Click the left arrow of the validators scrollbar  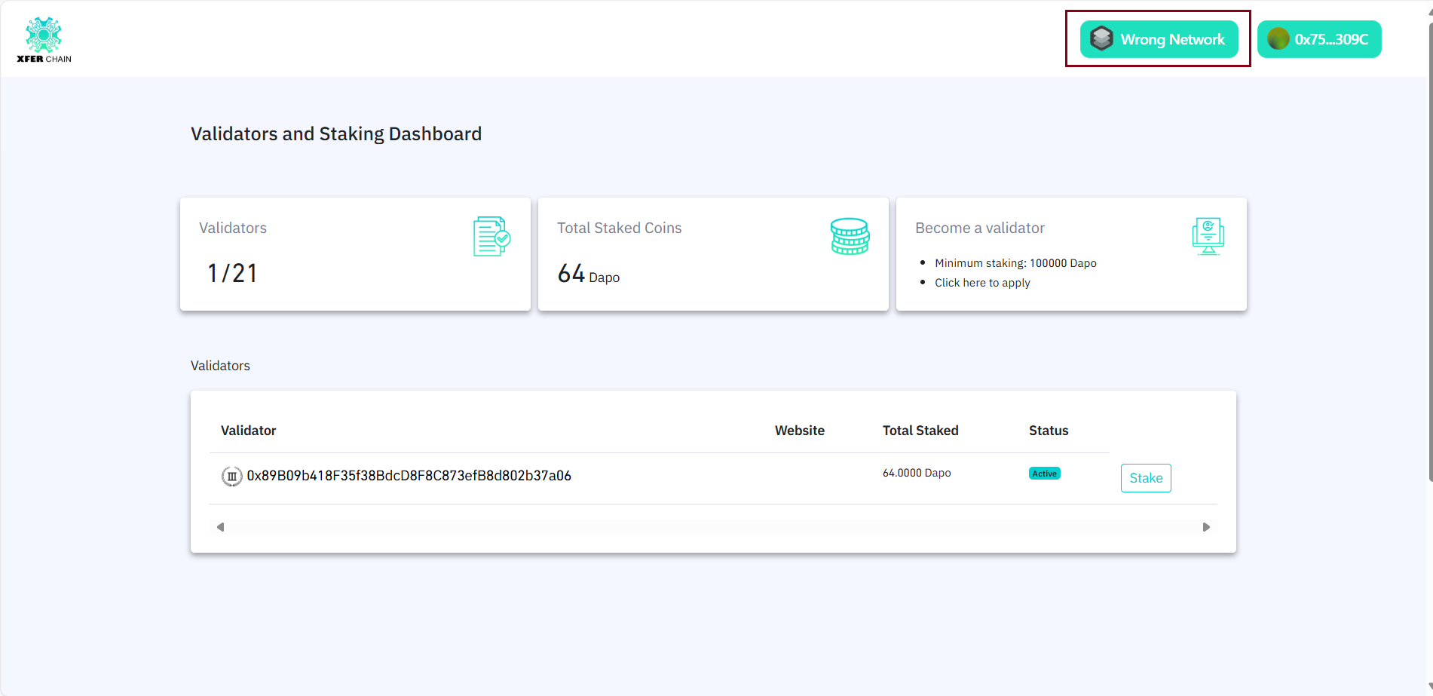221,526
